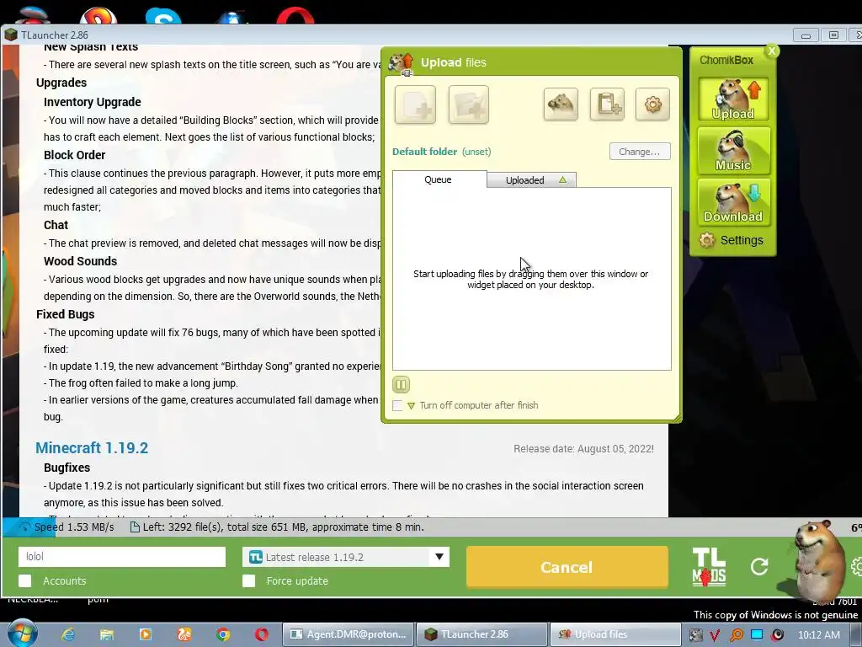Click Release date: August 05, 2022! text
Image resolution: width=862 pixels, height=647 pixels.
(x=583, y=449)
